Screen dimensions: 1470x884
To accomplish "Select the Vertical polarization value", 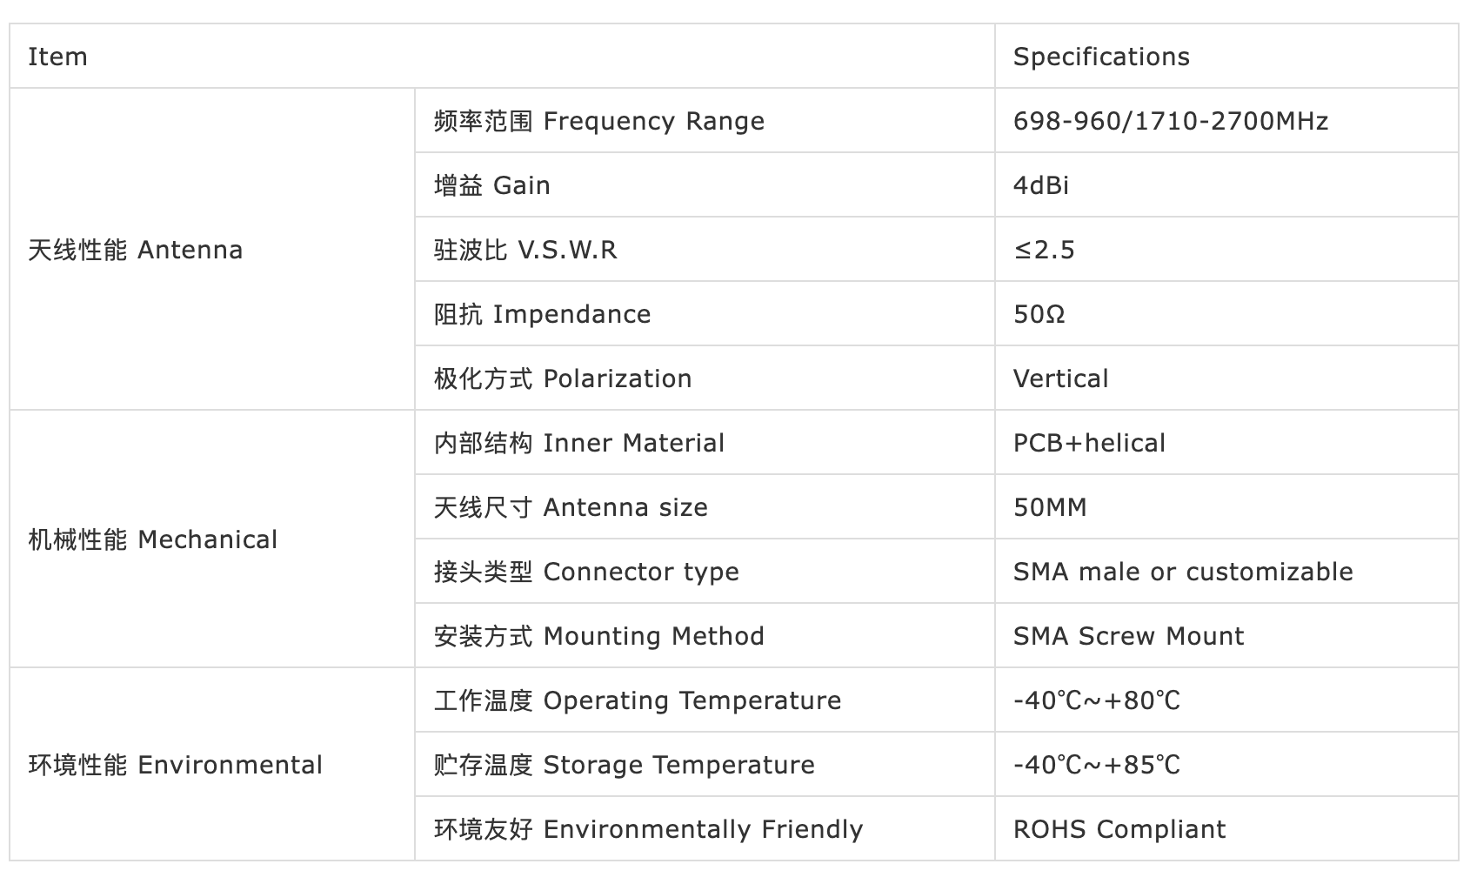I will click(x=1061, y=378).
